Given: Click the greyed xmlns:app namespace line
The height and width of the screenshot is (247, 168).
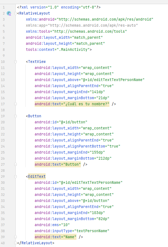Looking at the screenshot, I should tap(82, 25).
